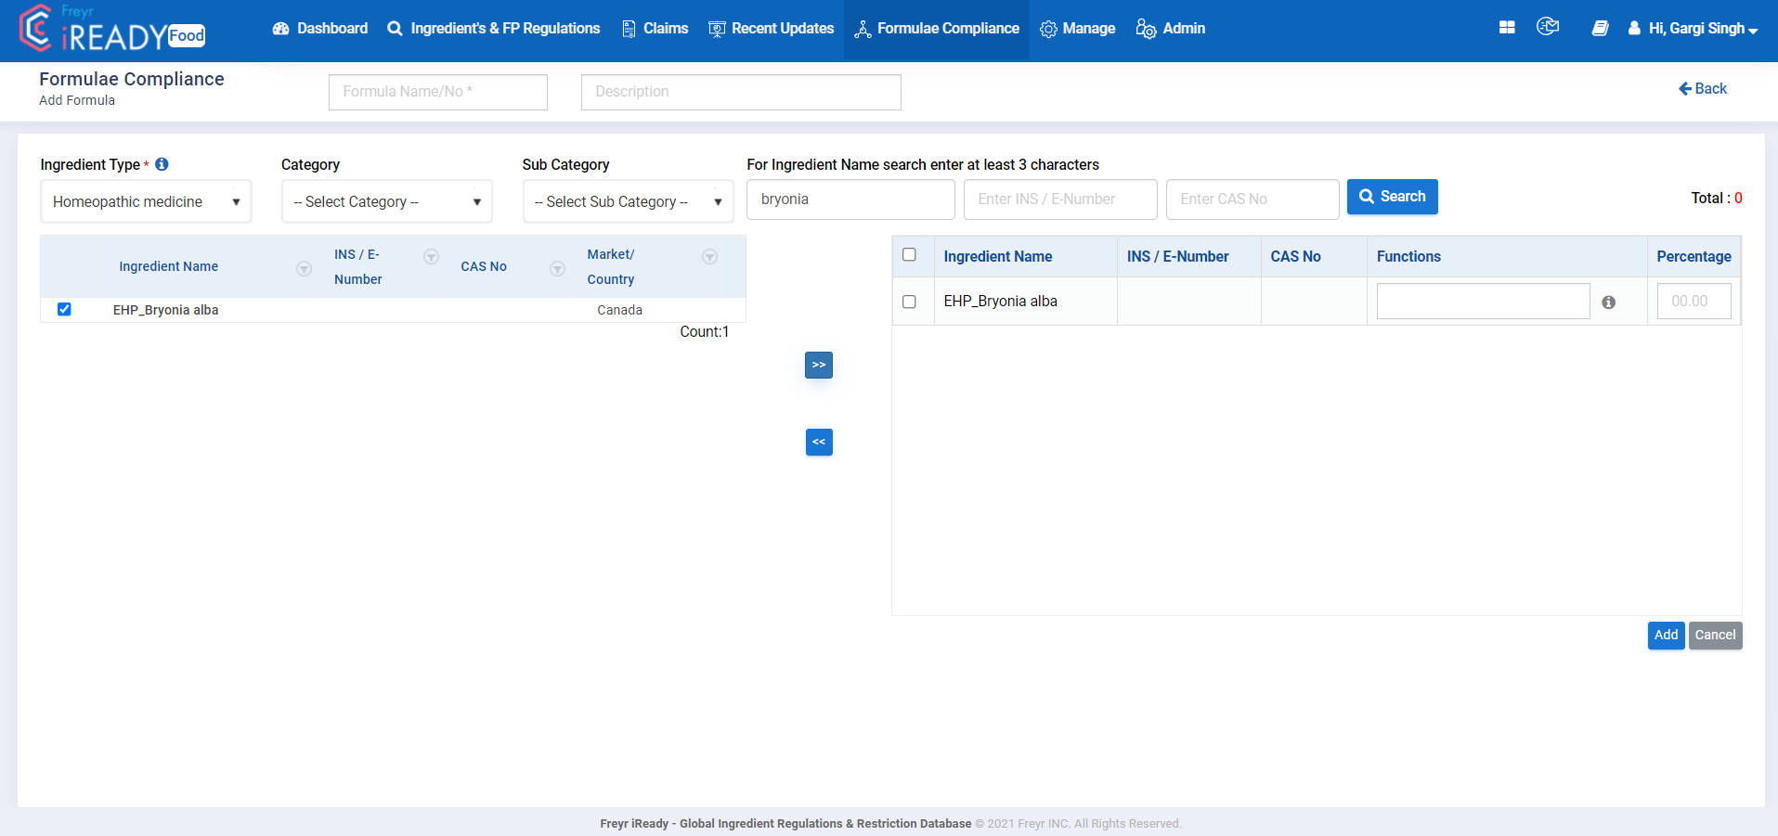Open the documentation book icon near profile

[x=1600, y=29]
